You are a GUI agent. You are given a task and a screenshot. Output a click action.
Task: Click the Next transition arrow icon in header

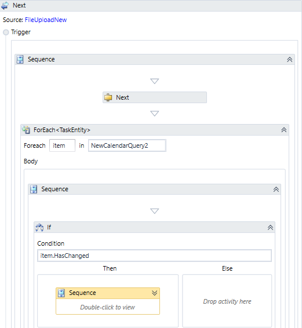[5, 5]
